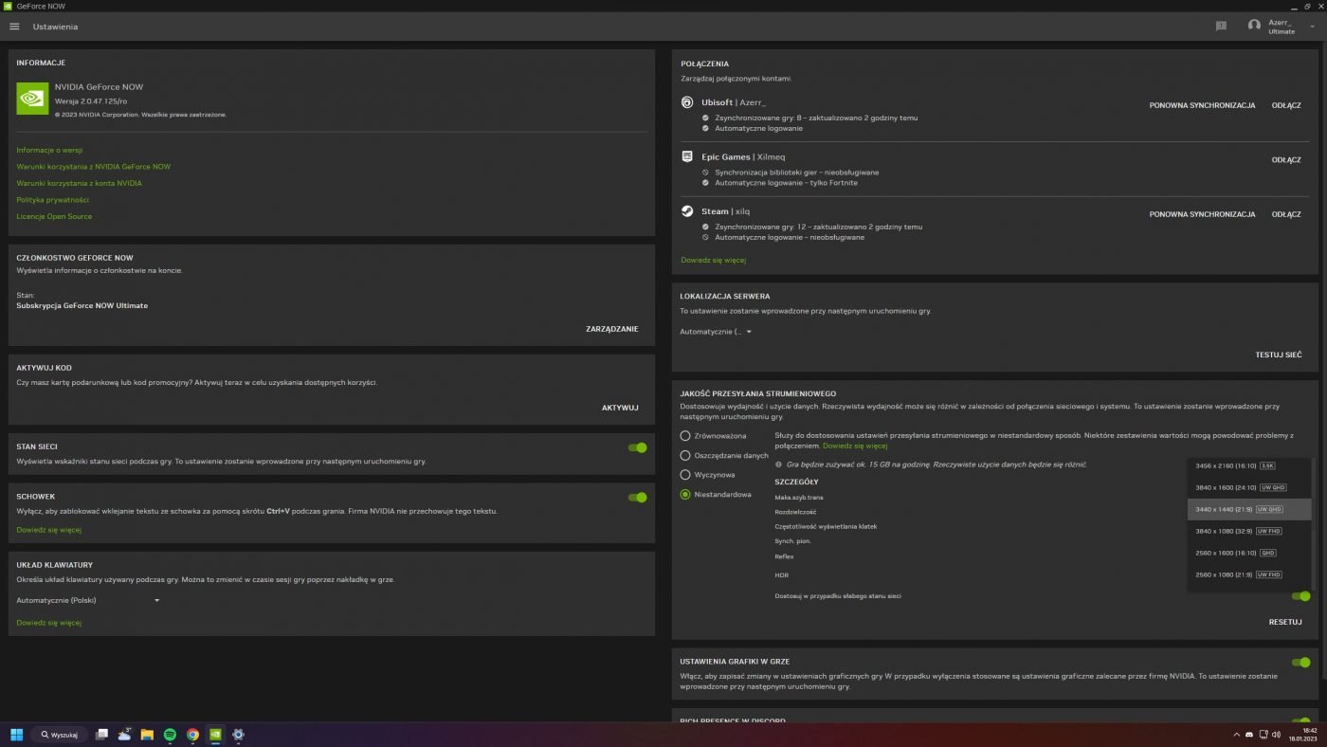Open the hamburger menu next to Ustawienia
This screenshot has width=1327, height=747.
pyautogui.click(x=14, y=27)
